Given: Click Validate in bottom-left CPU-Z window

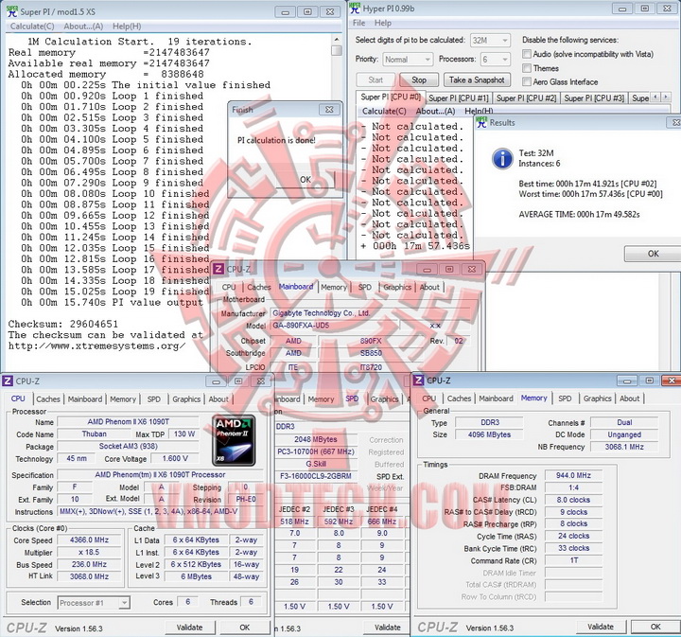Looking at the screenshot, I should [x=189, y=627].
